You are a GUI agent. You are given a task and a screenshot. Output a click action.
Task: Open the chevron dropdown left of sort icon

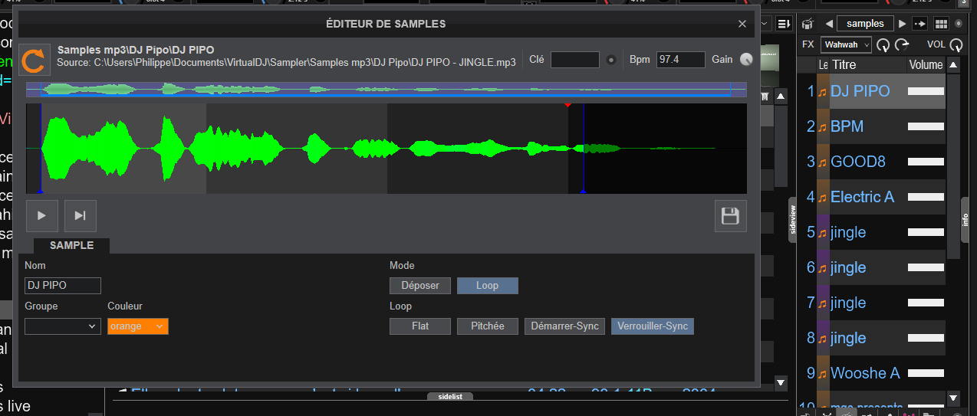(x=765, y=24)
